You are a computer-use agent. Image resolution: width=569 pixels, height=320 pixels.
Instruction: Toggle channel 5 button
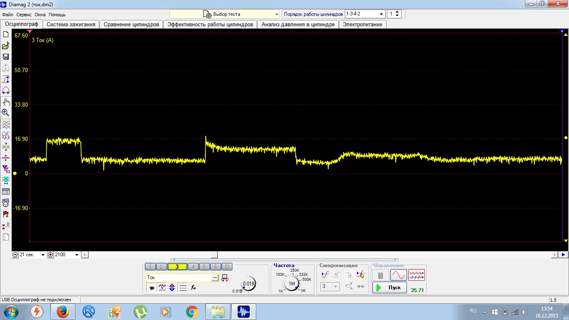click(x=204, y=267)
